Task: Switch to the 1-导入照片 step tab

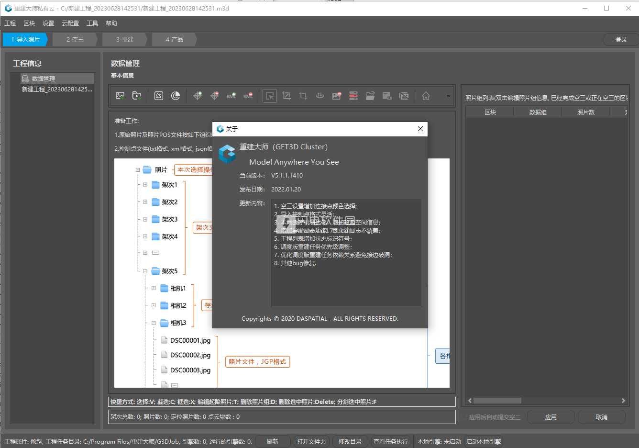Action: [x=25, y=39]
